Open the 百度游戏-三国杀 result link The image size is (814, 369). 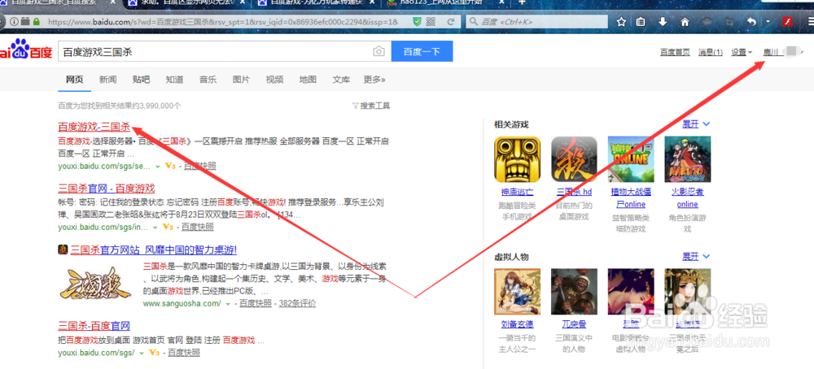point(94,126)
